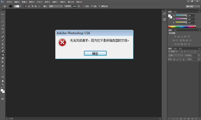Select the Lasso tool
The height and width of the screenshot is (120, 201).
3,22
